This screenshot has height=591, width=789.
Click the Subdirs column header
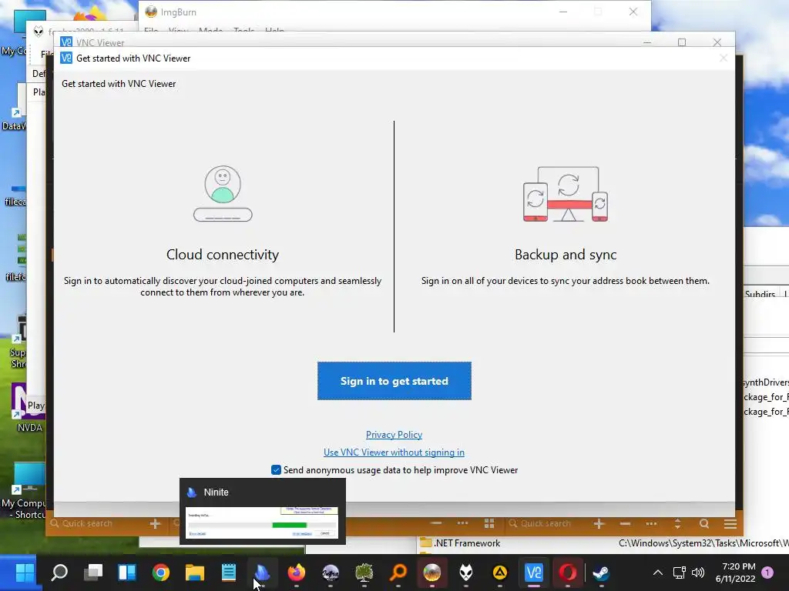coord(760,294)
